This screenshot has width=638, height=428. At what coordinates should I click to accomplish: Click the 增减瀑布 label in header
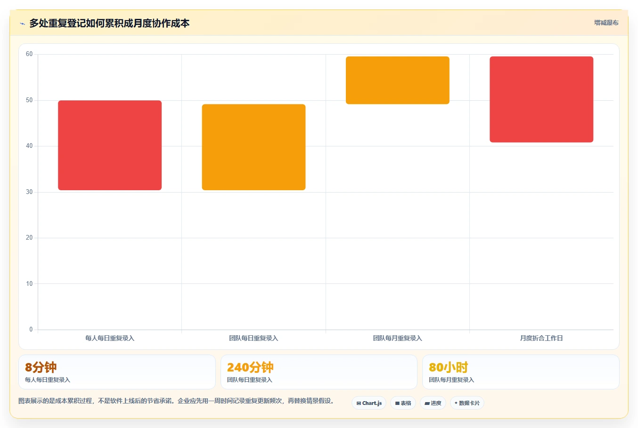tap(606, 23)
